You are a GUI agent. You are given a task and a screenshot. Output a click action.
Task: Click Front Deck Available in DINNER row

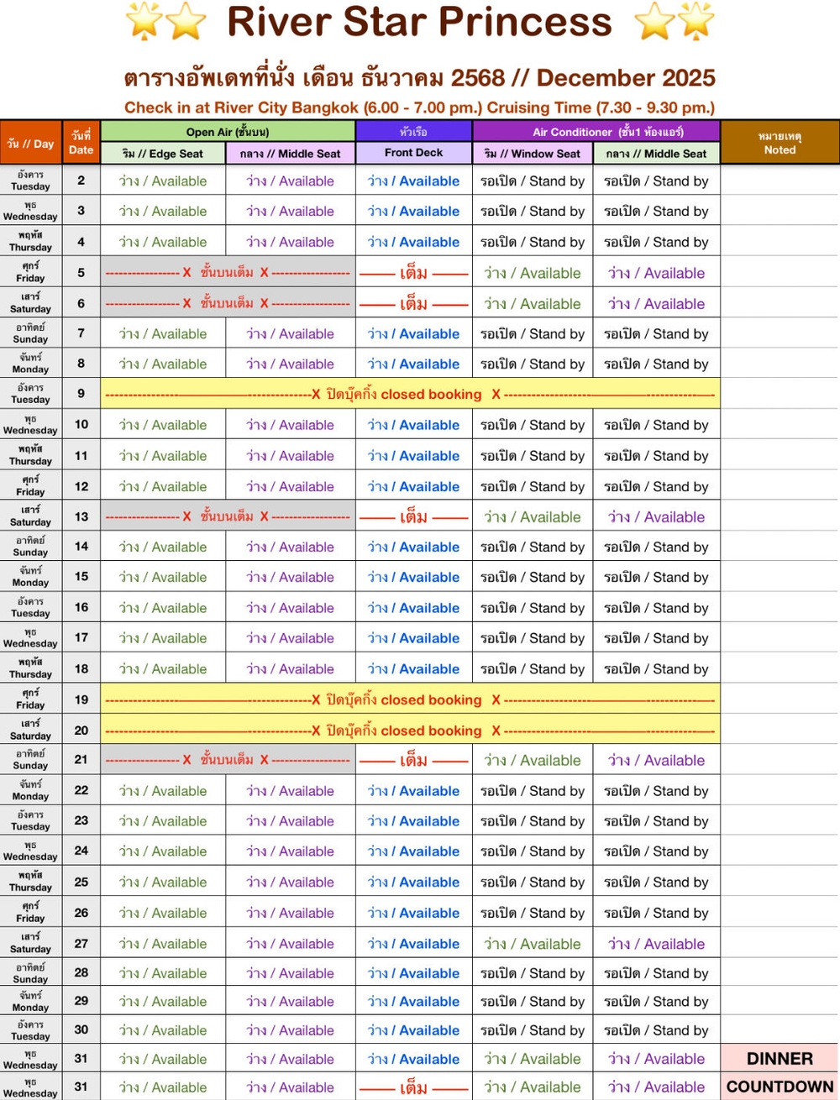(414, 1059)
